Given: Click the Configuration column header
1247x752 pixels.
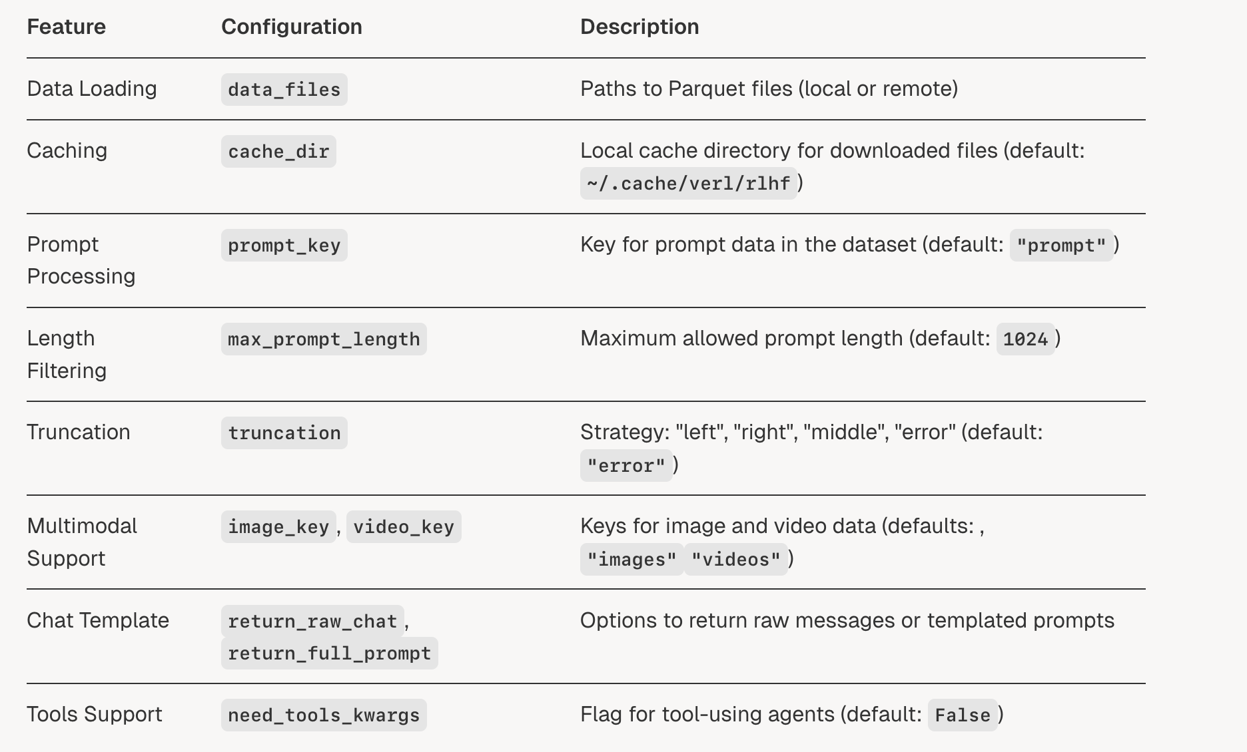Looking at the screenshot, I should [x=292, y=27].
